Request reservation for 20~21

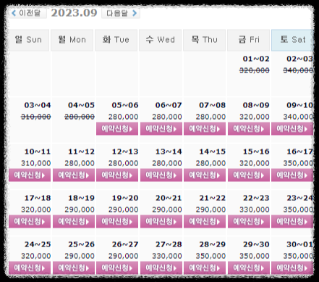coord(161,221)
